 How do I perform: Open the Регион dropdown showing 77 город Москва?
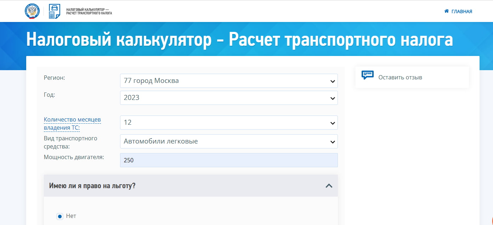coord(228,81)
